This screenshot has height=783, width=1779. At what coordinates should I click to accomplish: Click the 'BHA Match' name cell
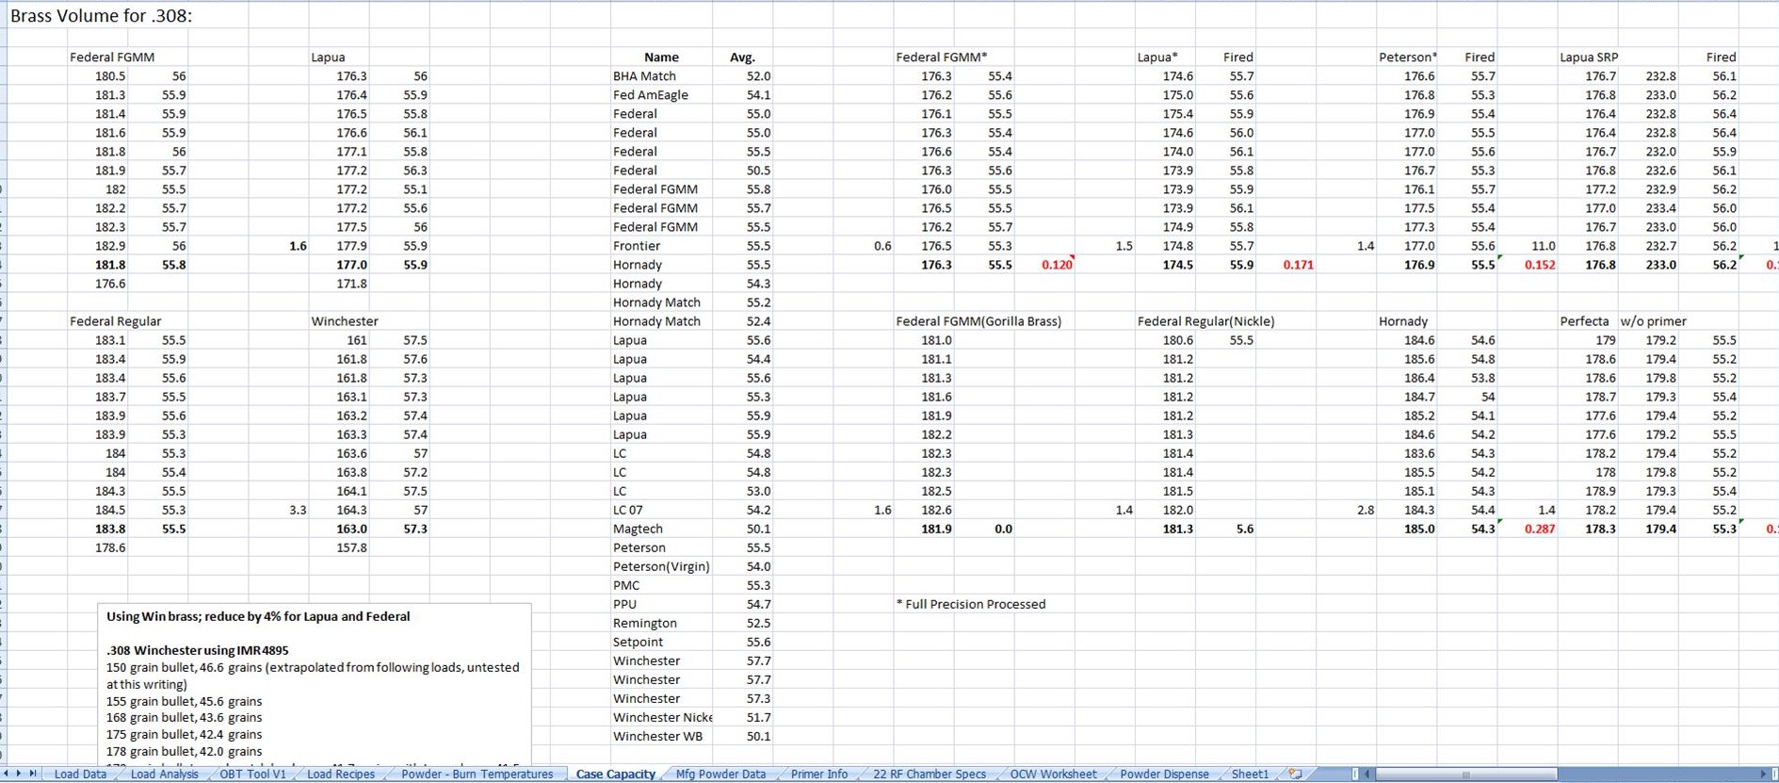tap(661, 76)
